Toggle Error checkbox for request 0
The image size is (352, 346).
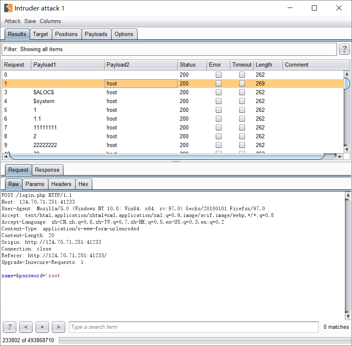point(218,75)
